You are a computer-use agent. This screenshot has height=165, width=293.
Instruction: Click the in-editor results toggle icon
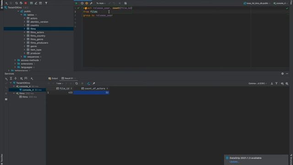125,3
